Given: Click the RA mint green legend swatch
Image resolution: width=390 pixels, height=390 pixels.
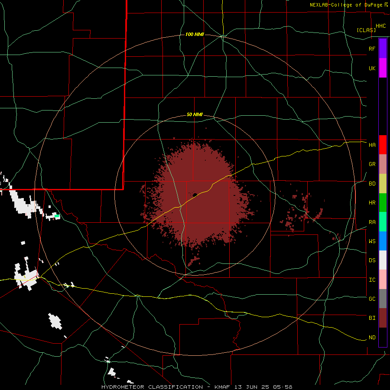Looking at the screenshot, I should (383, 222).
